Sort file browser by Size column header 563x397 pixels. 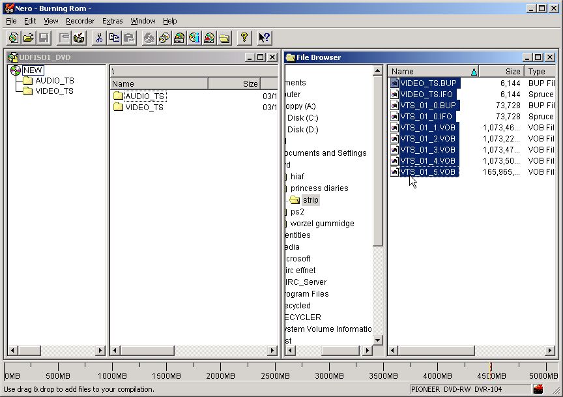(x=501, y=72)
